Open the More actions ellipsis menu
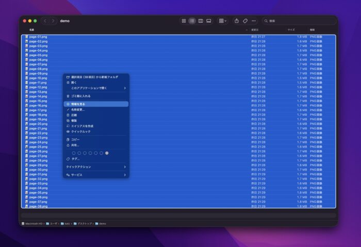The image size is (361, 247). tap(254, 21)
